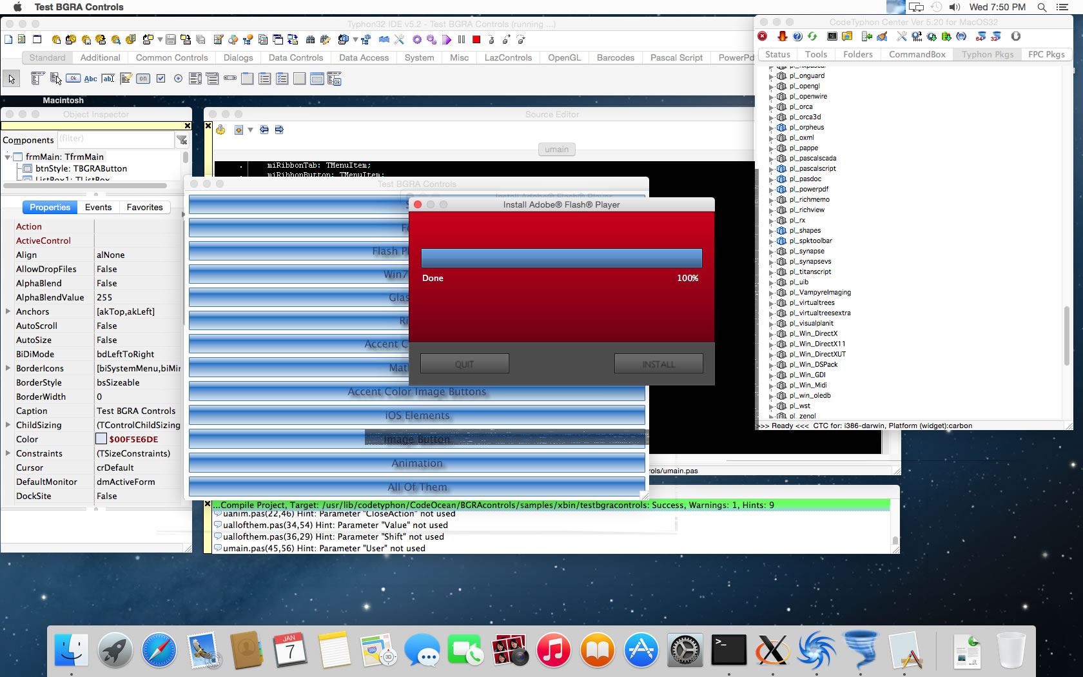Open the CommandBox tab in CodeTyphon Center
Viewport: 1083px width, 677px height.
[917, 54]
